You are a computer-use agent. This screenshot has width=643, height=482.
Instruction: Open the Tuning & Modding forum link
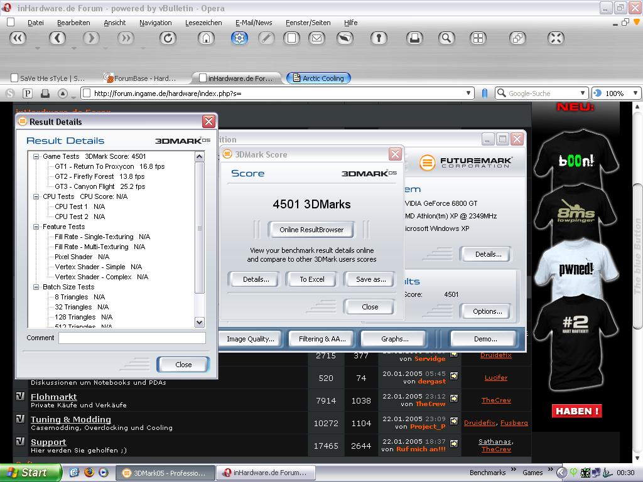[71, 419]
